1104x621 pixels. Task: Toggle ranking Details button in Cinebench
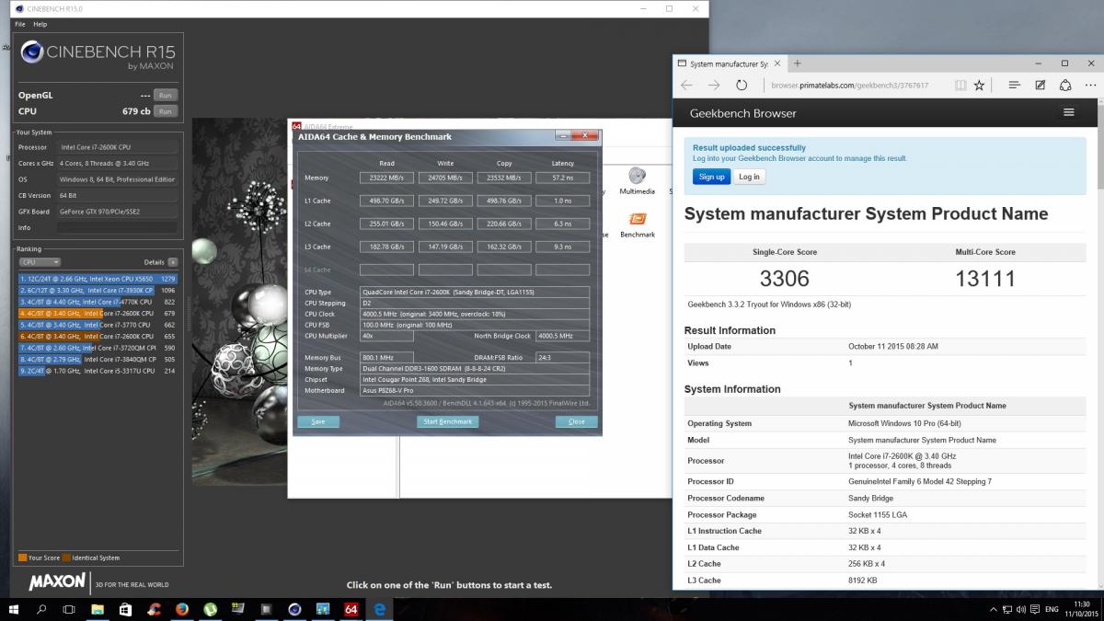pos(173,262)
